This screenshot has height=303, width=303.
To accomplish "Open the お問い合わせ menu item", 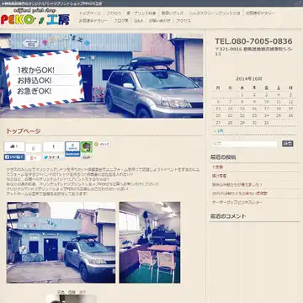I will [159, 21].
